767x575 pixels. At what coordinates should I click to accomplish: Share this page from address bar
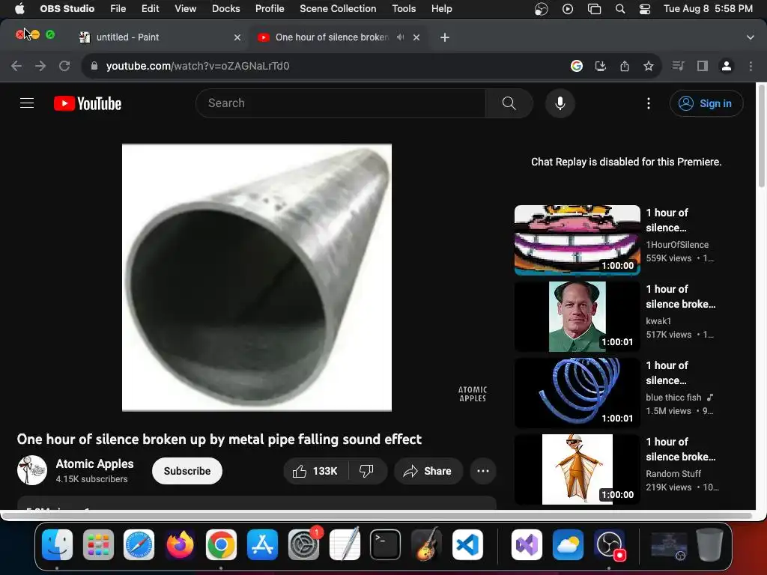tap(624, 66)
